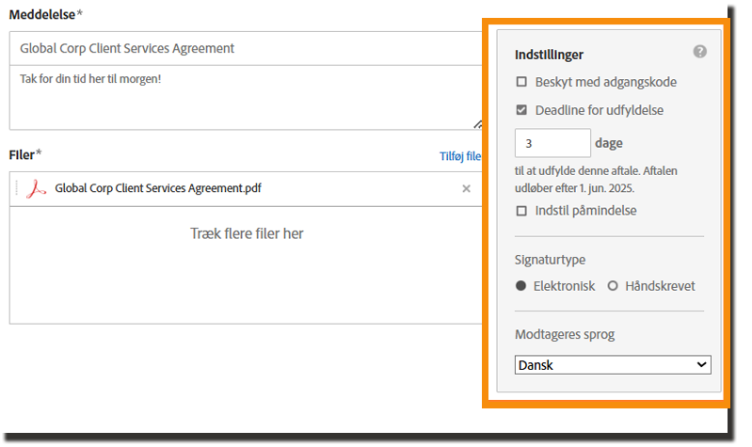This screenshot has width=752, height=447.
Task: Focus the message text area
Action: (x=245, y=99)
